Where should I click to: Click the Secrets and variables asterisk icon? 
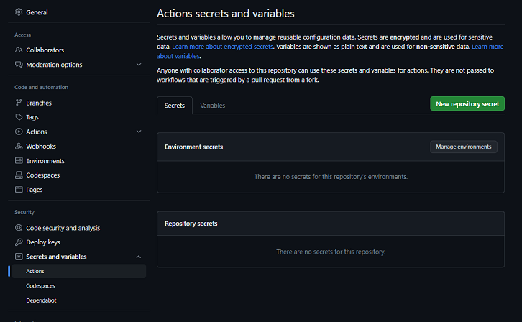pyautogui.click(x=19, y=257)
